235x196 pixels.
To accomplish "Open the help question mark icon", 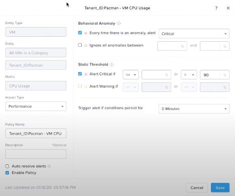I will tap(216, 8).
